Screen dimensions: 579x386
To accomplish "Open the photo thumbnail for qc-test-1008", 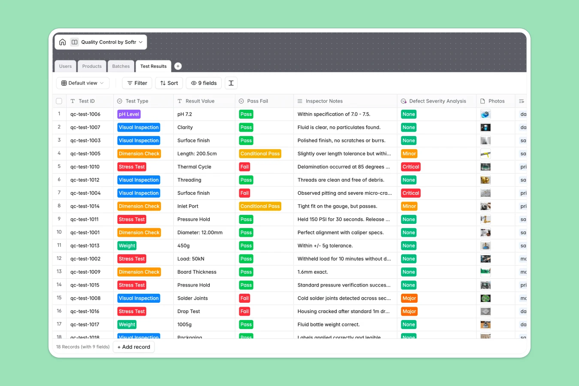I will (485, 298).
